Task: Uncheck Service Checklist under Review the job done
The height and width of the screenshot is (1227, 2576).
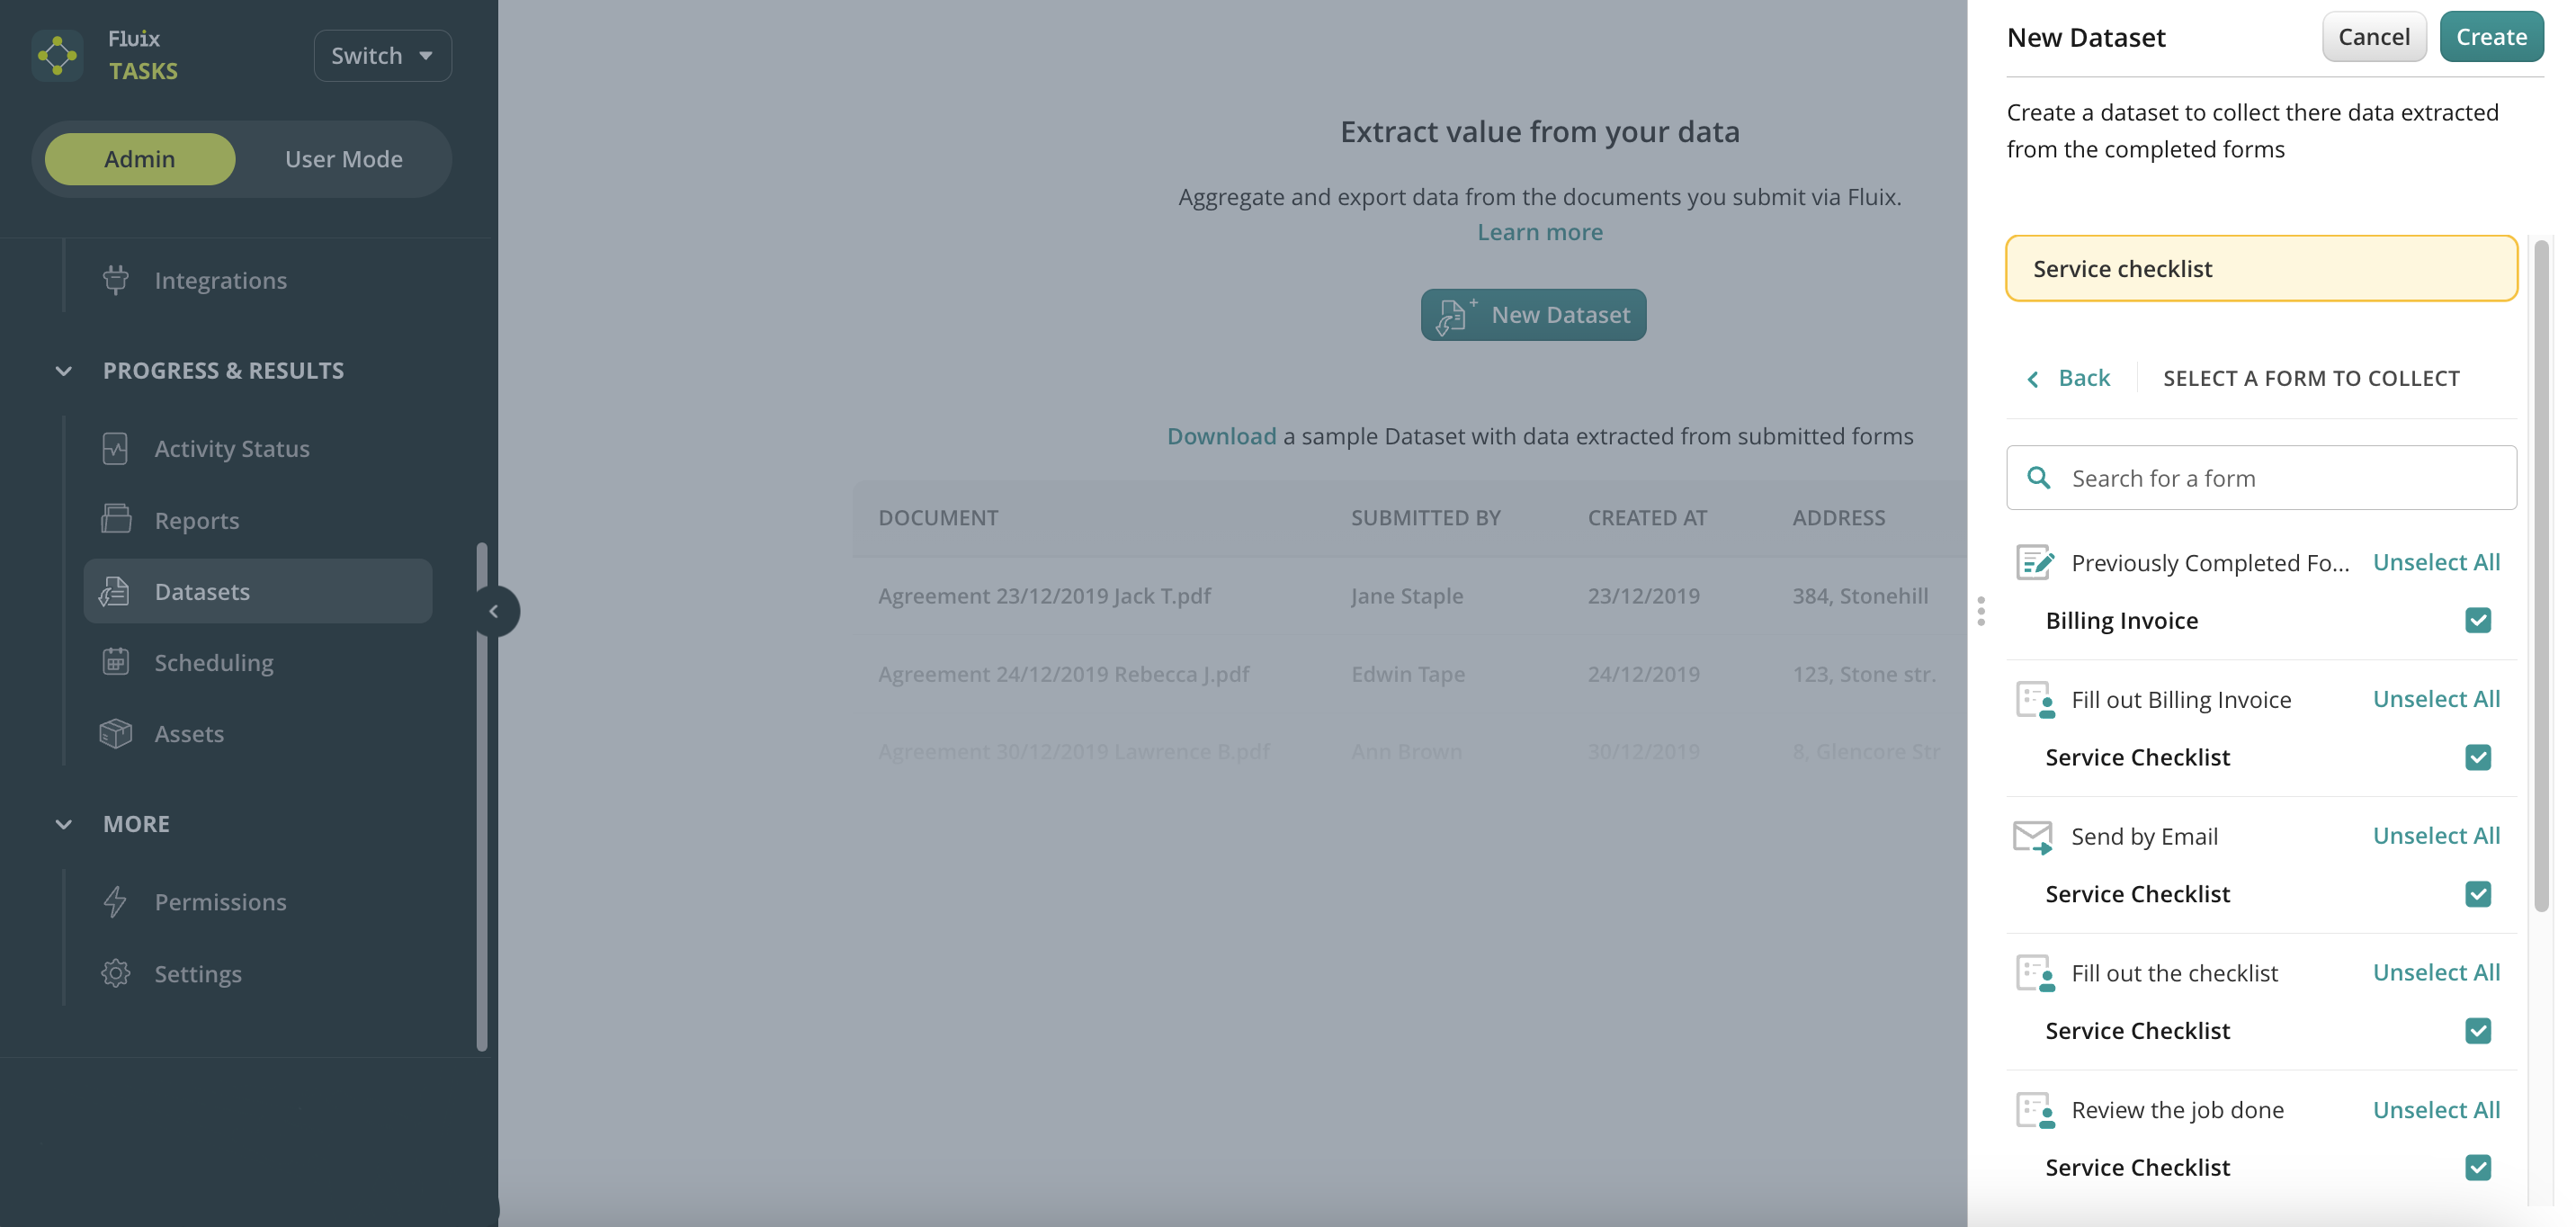Action: coord(2477,1167)
